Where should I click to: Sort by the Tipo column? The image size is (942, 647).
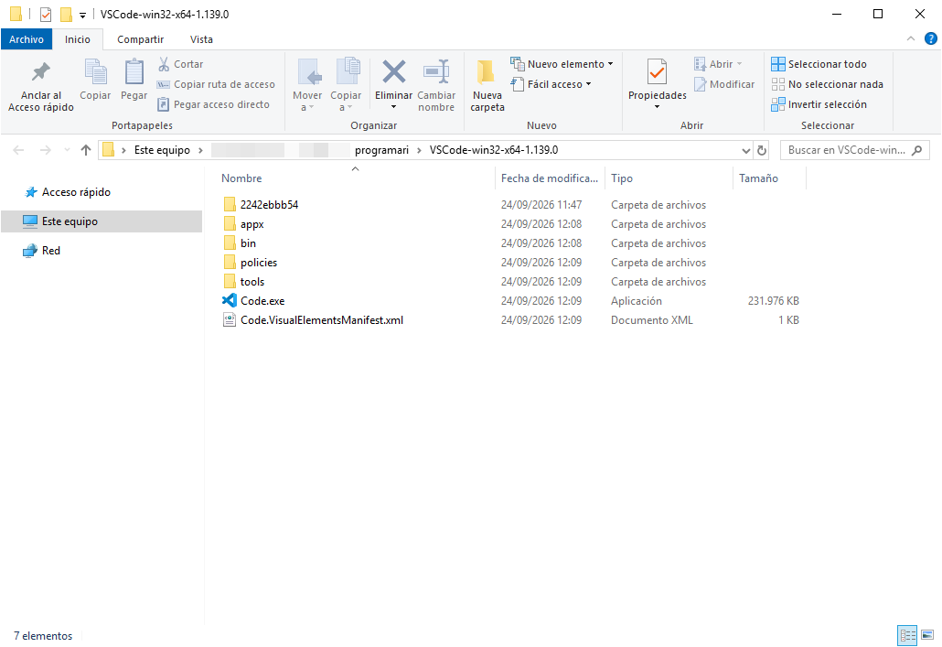[622, 178]
